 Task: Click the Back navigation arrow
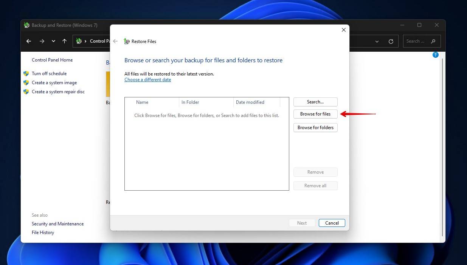pos(29,41)
